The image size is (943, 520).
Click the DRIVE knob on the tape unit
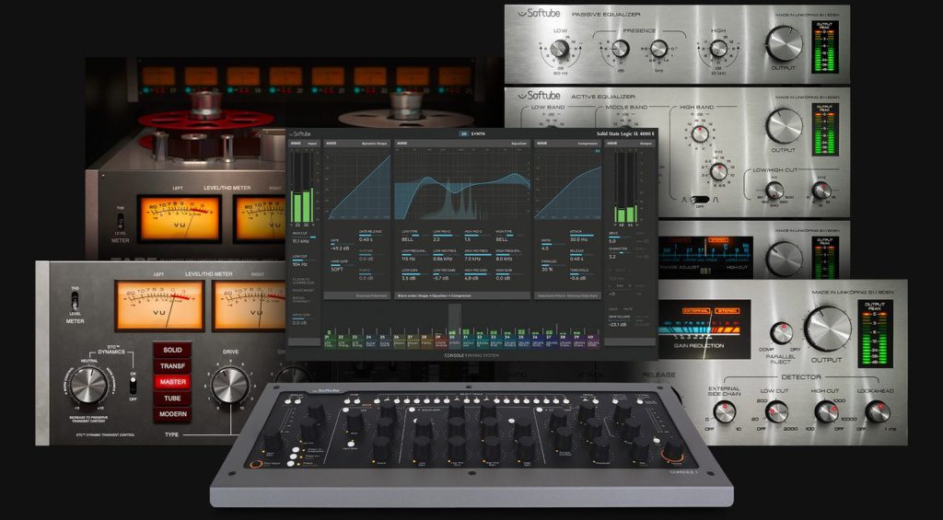(230, 386)
